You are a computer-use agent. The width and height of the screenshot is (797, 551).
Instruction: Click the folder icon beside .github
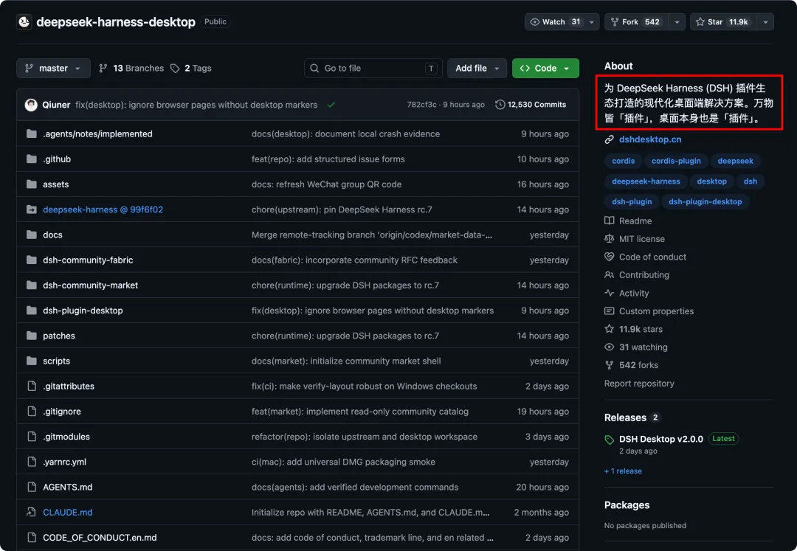(32, 159)
